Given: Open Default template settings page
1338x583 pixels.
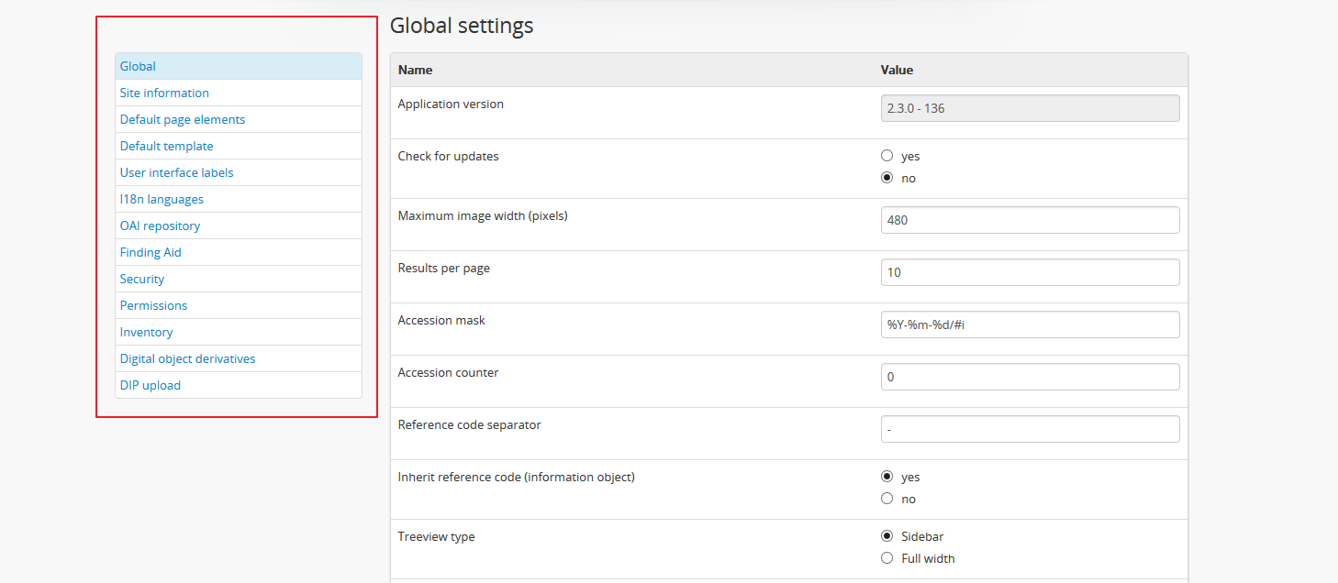Looking at the screenshot, I should pos(166,146).
